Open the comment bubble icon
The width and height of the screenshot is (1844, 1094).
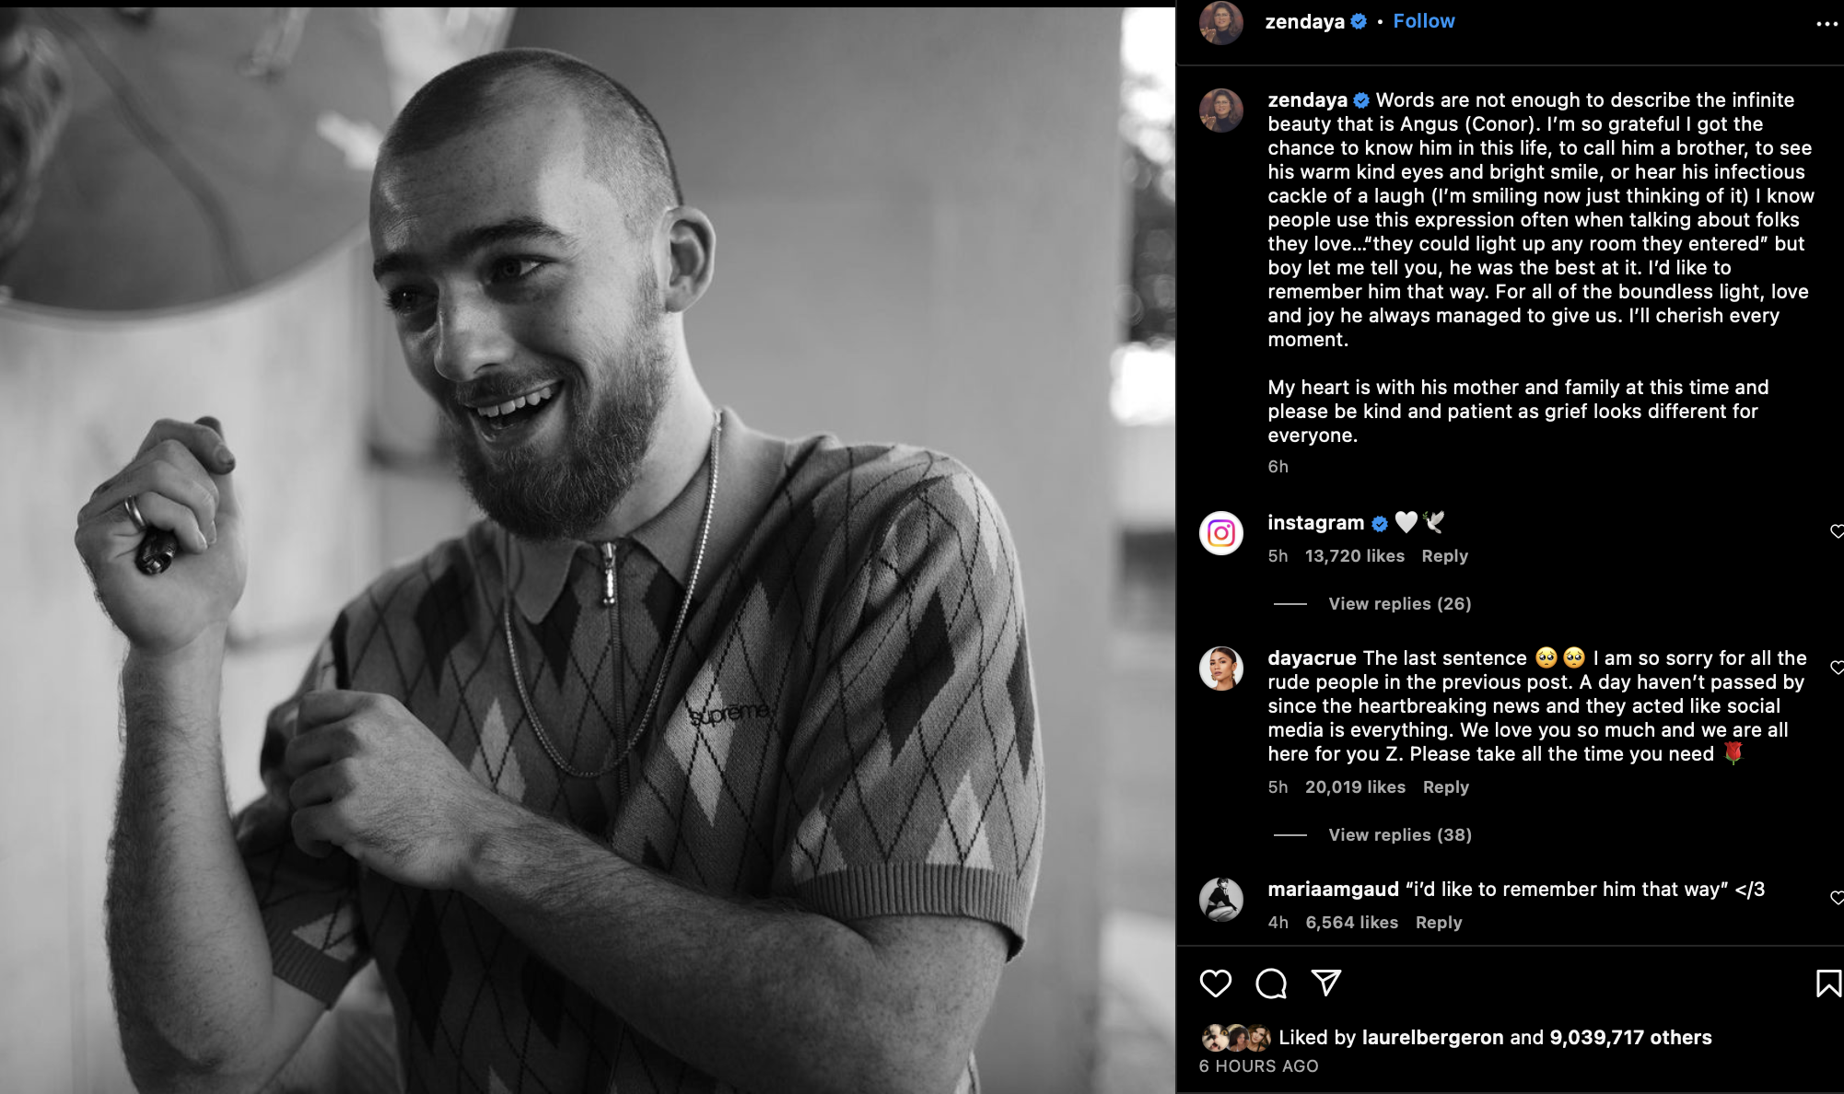tap(1271, 983)
